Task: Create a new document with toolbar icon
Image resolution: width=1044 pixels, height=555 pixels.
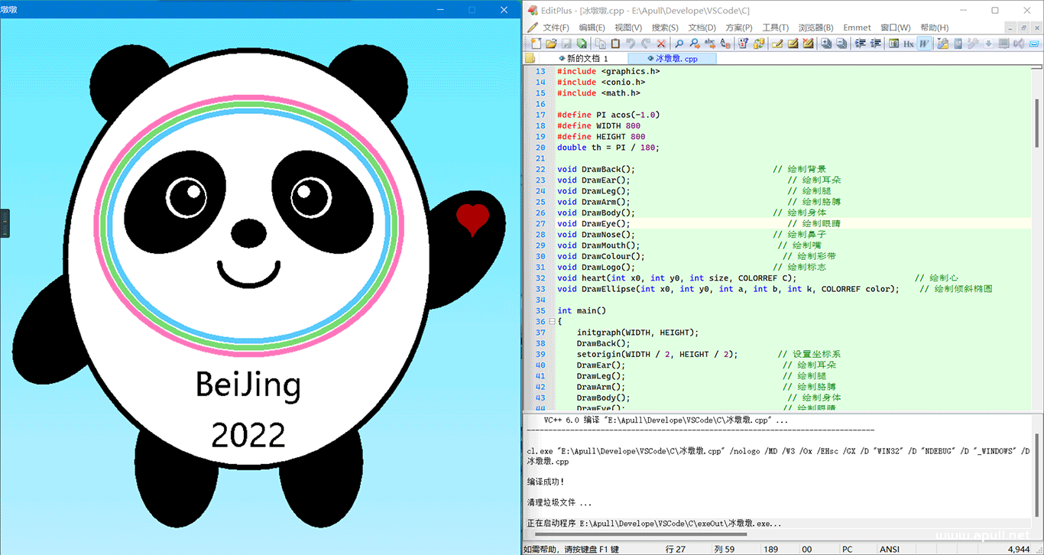Action: pyautogui.click(x=537, y=44)
